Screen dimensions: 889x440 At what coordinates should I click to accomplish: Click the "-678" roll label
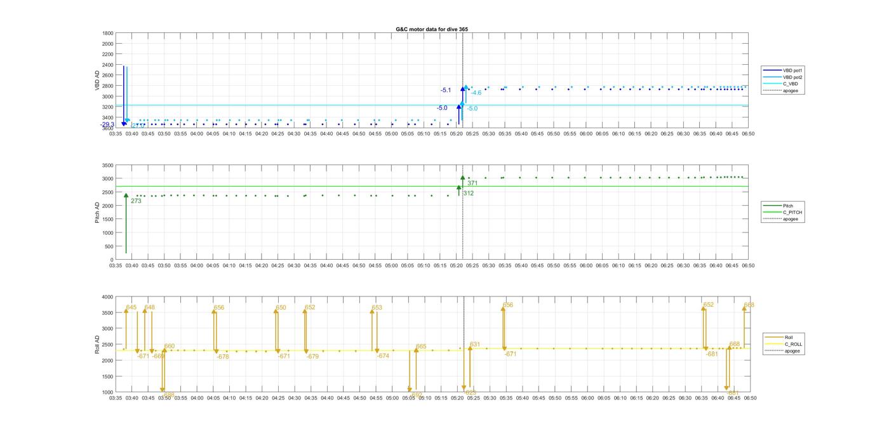coord(223,357)
